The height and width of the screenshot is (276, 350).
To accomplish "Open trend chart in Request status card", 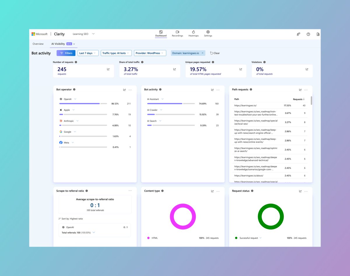I will tap(300, 191).
